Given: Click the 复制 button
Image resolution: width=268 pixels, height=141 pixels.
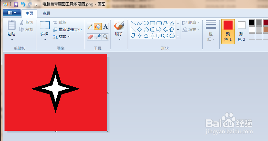Looking at the screenshot, I should 26,30.
